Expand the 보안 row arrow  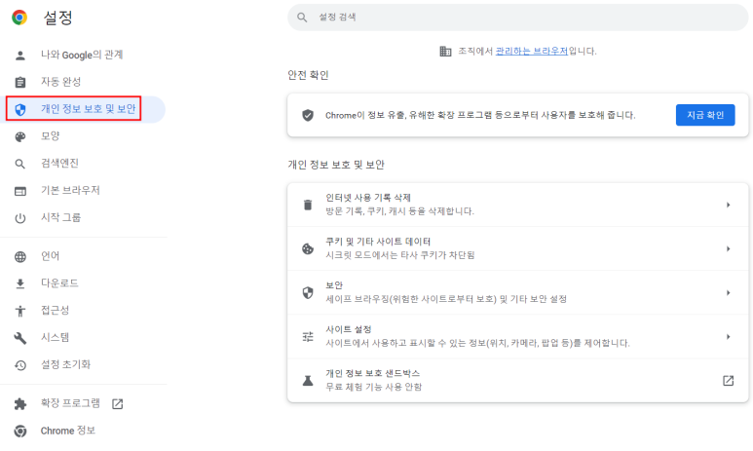[728, 292]
